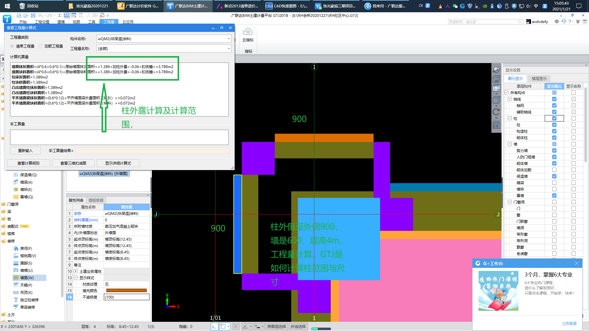Click the WeChat tray icon
This screenshot has height=331, width=589.
tap(455, 6)
